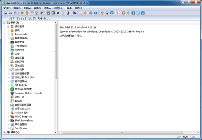Expand the 硬件(W) tree node
Viewport: 202px width, 140px height.
(x=4, y=132)
